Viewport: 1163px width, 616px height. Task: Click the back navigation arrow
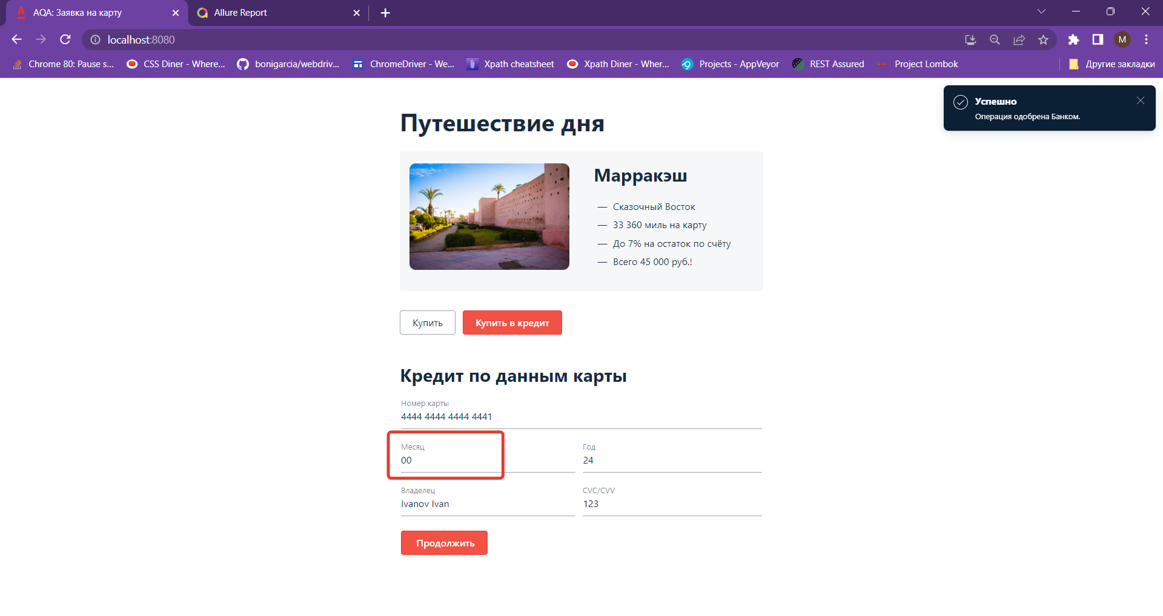(16, 39)
